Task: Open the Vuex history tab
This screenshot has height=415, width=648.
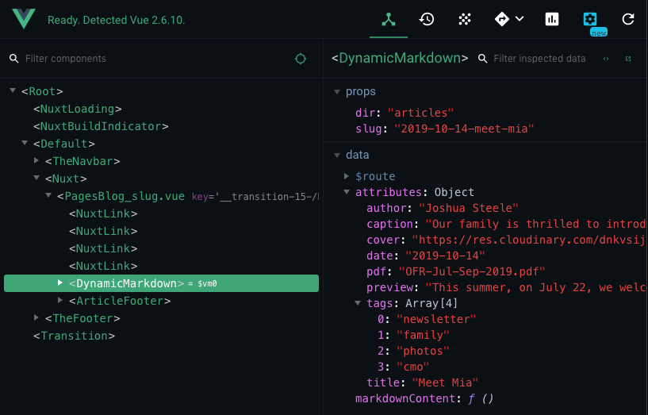Action: pos(427,19)
